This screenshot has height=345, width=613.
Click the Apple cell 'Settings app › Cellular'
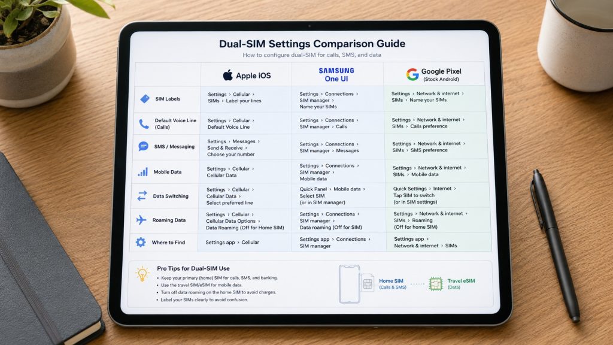232,243
